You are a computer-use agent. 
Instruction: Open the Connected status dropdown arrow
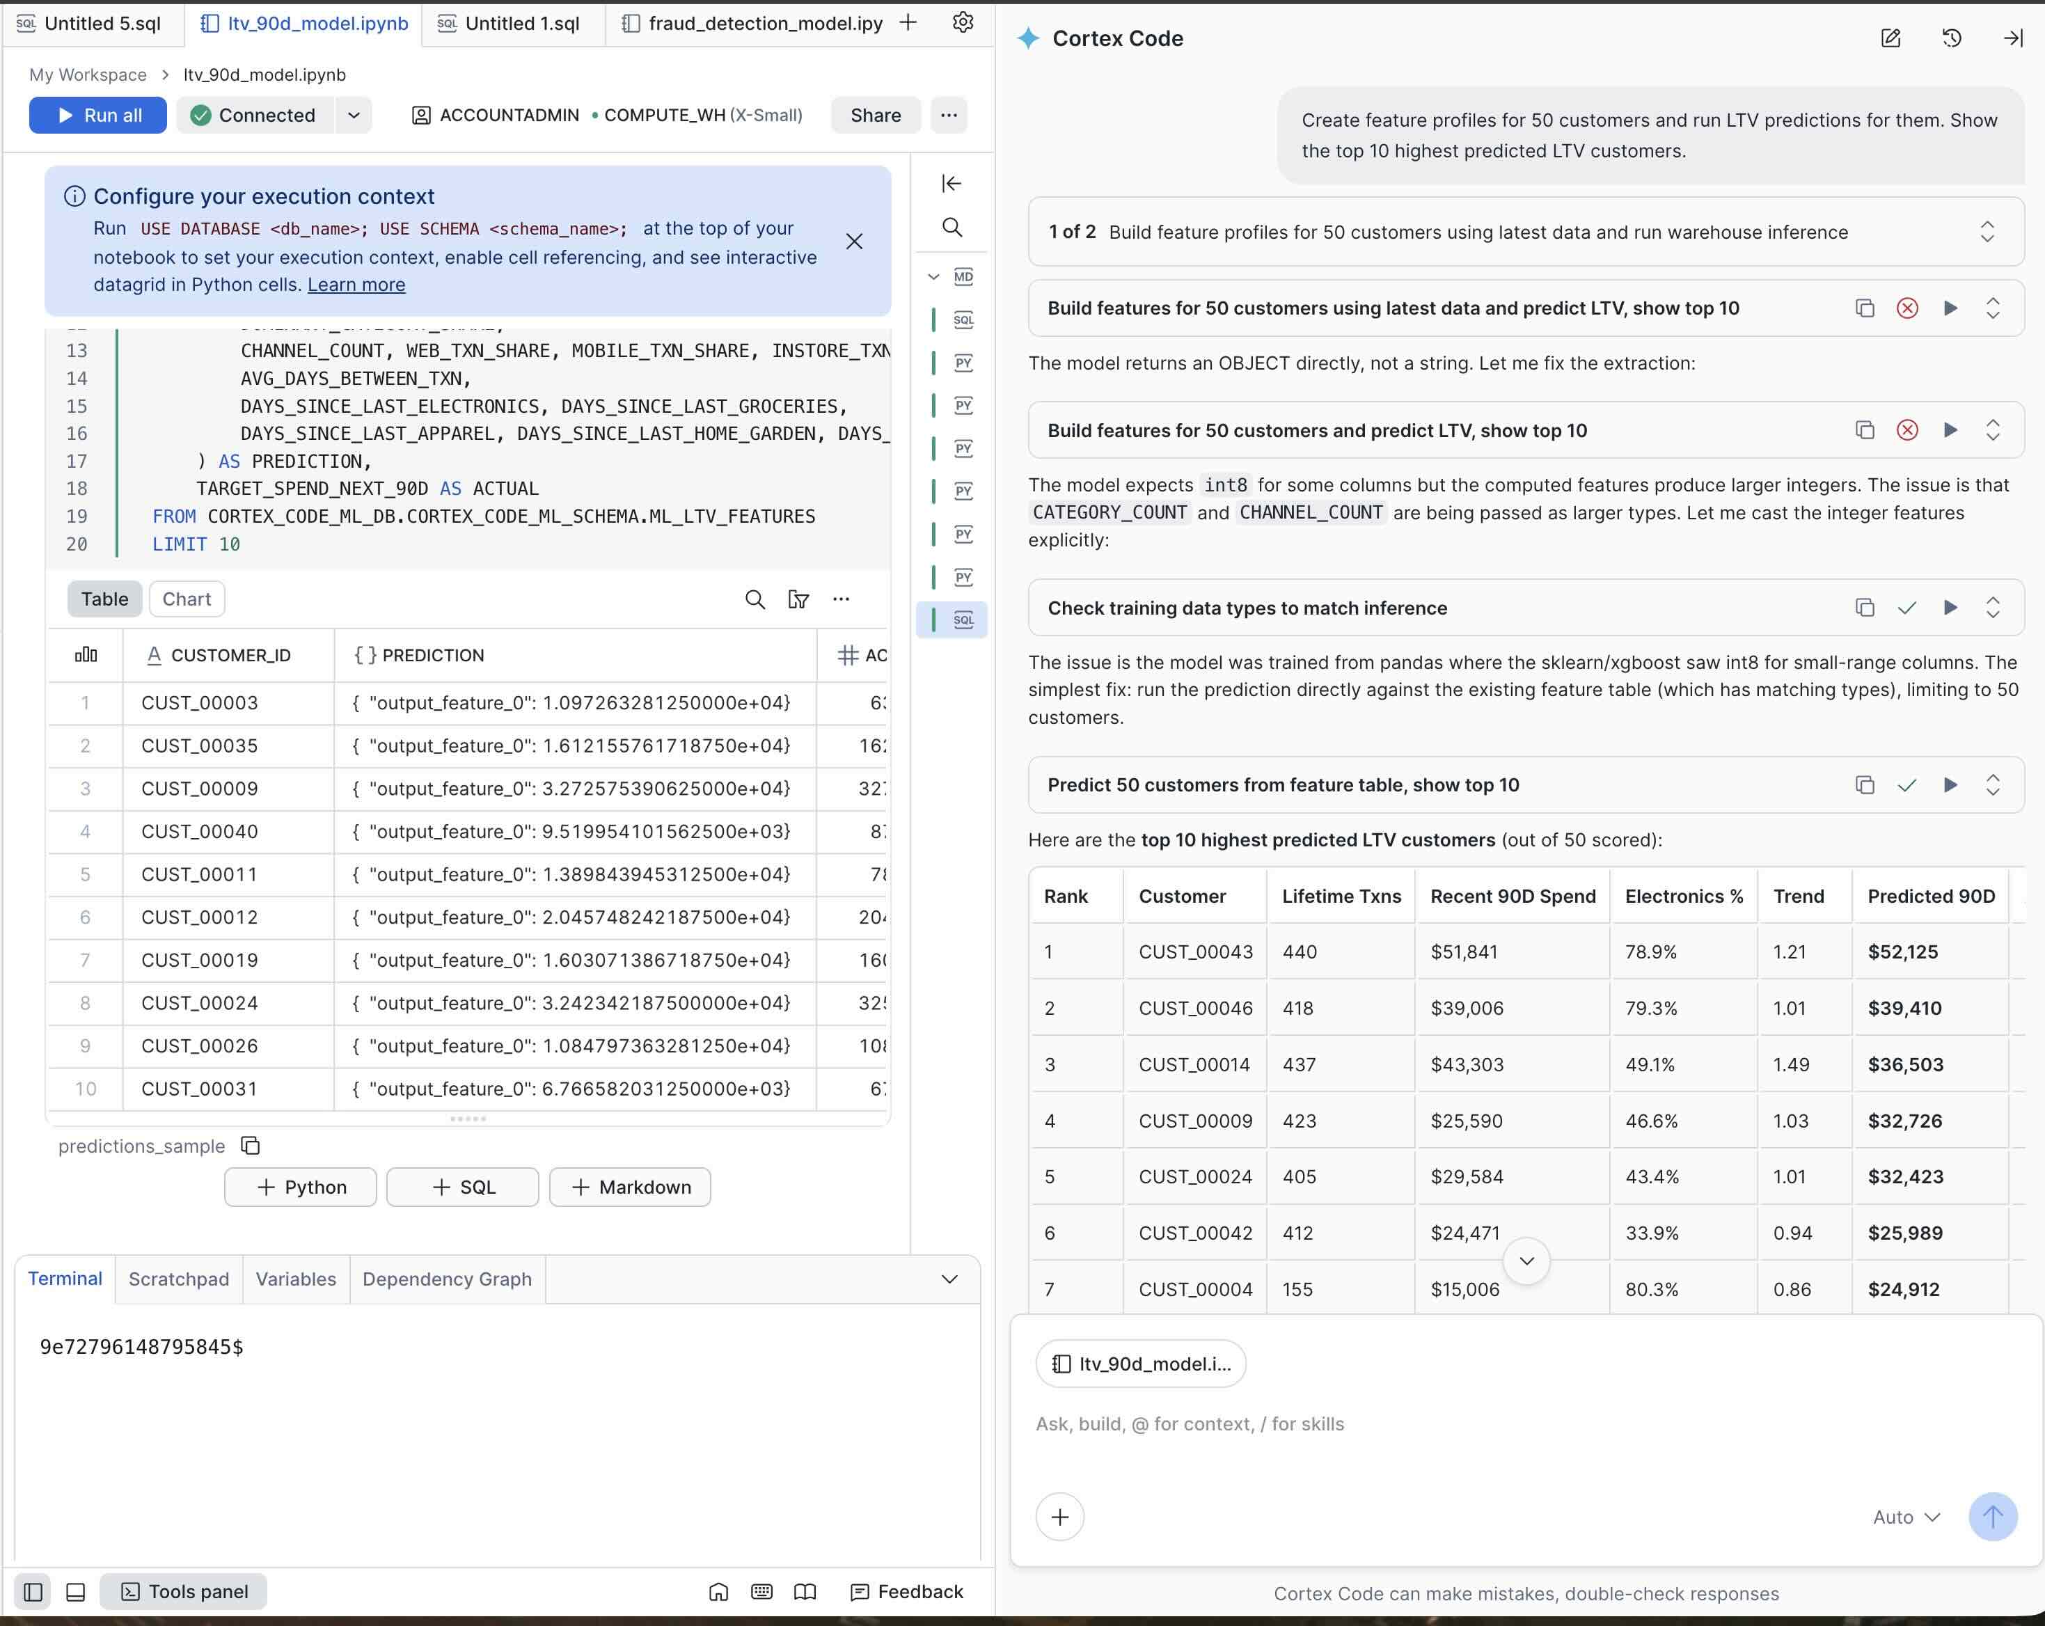[x=354, y=115]
